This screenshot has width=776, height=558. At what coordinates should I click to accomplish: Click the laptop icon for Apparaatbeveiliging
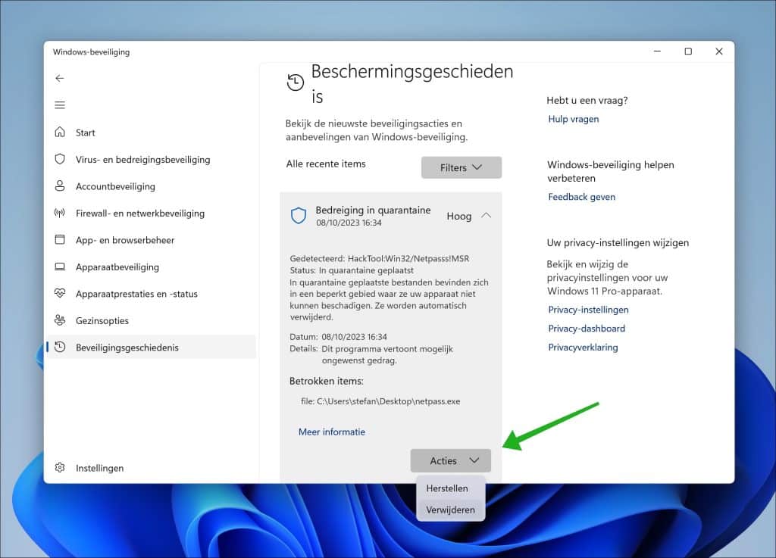pyautogui.click(x=60, y=267)
